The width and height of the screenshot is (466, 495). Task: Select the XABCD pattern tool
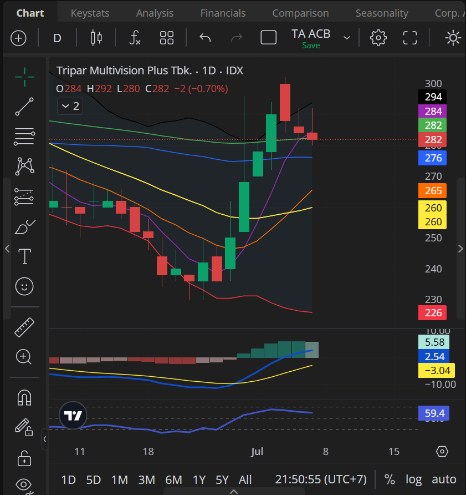coord(24,166)
